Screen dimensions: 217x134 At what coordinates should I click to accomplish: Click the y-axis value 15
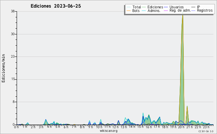pos(13,79)
